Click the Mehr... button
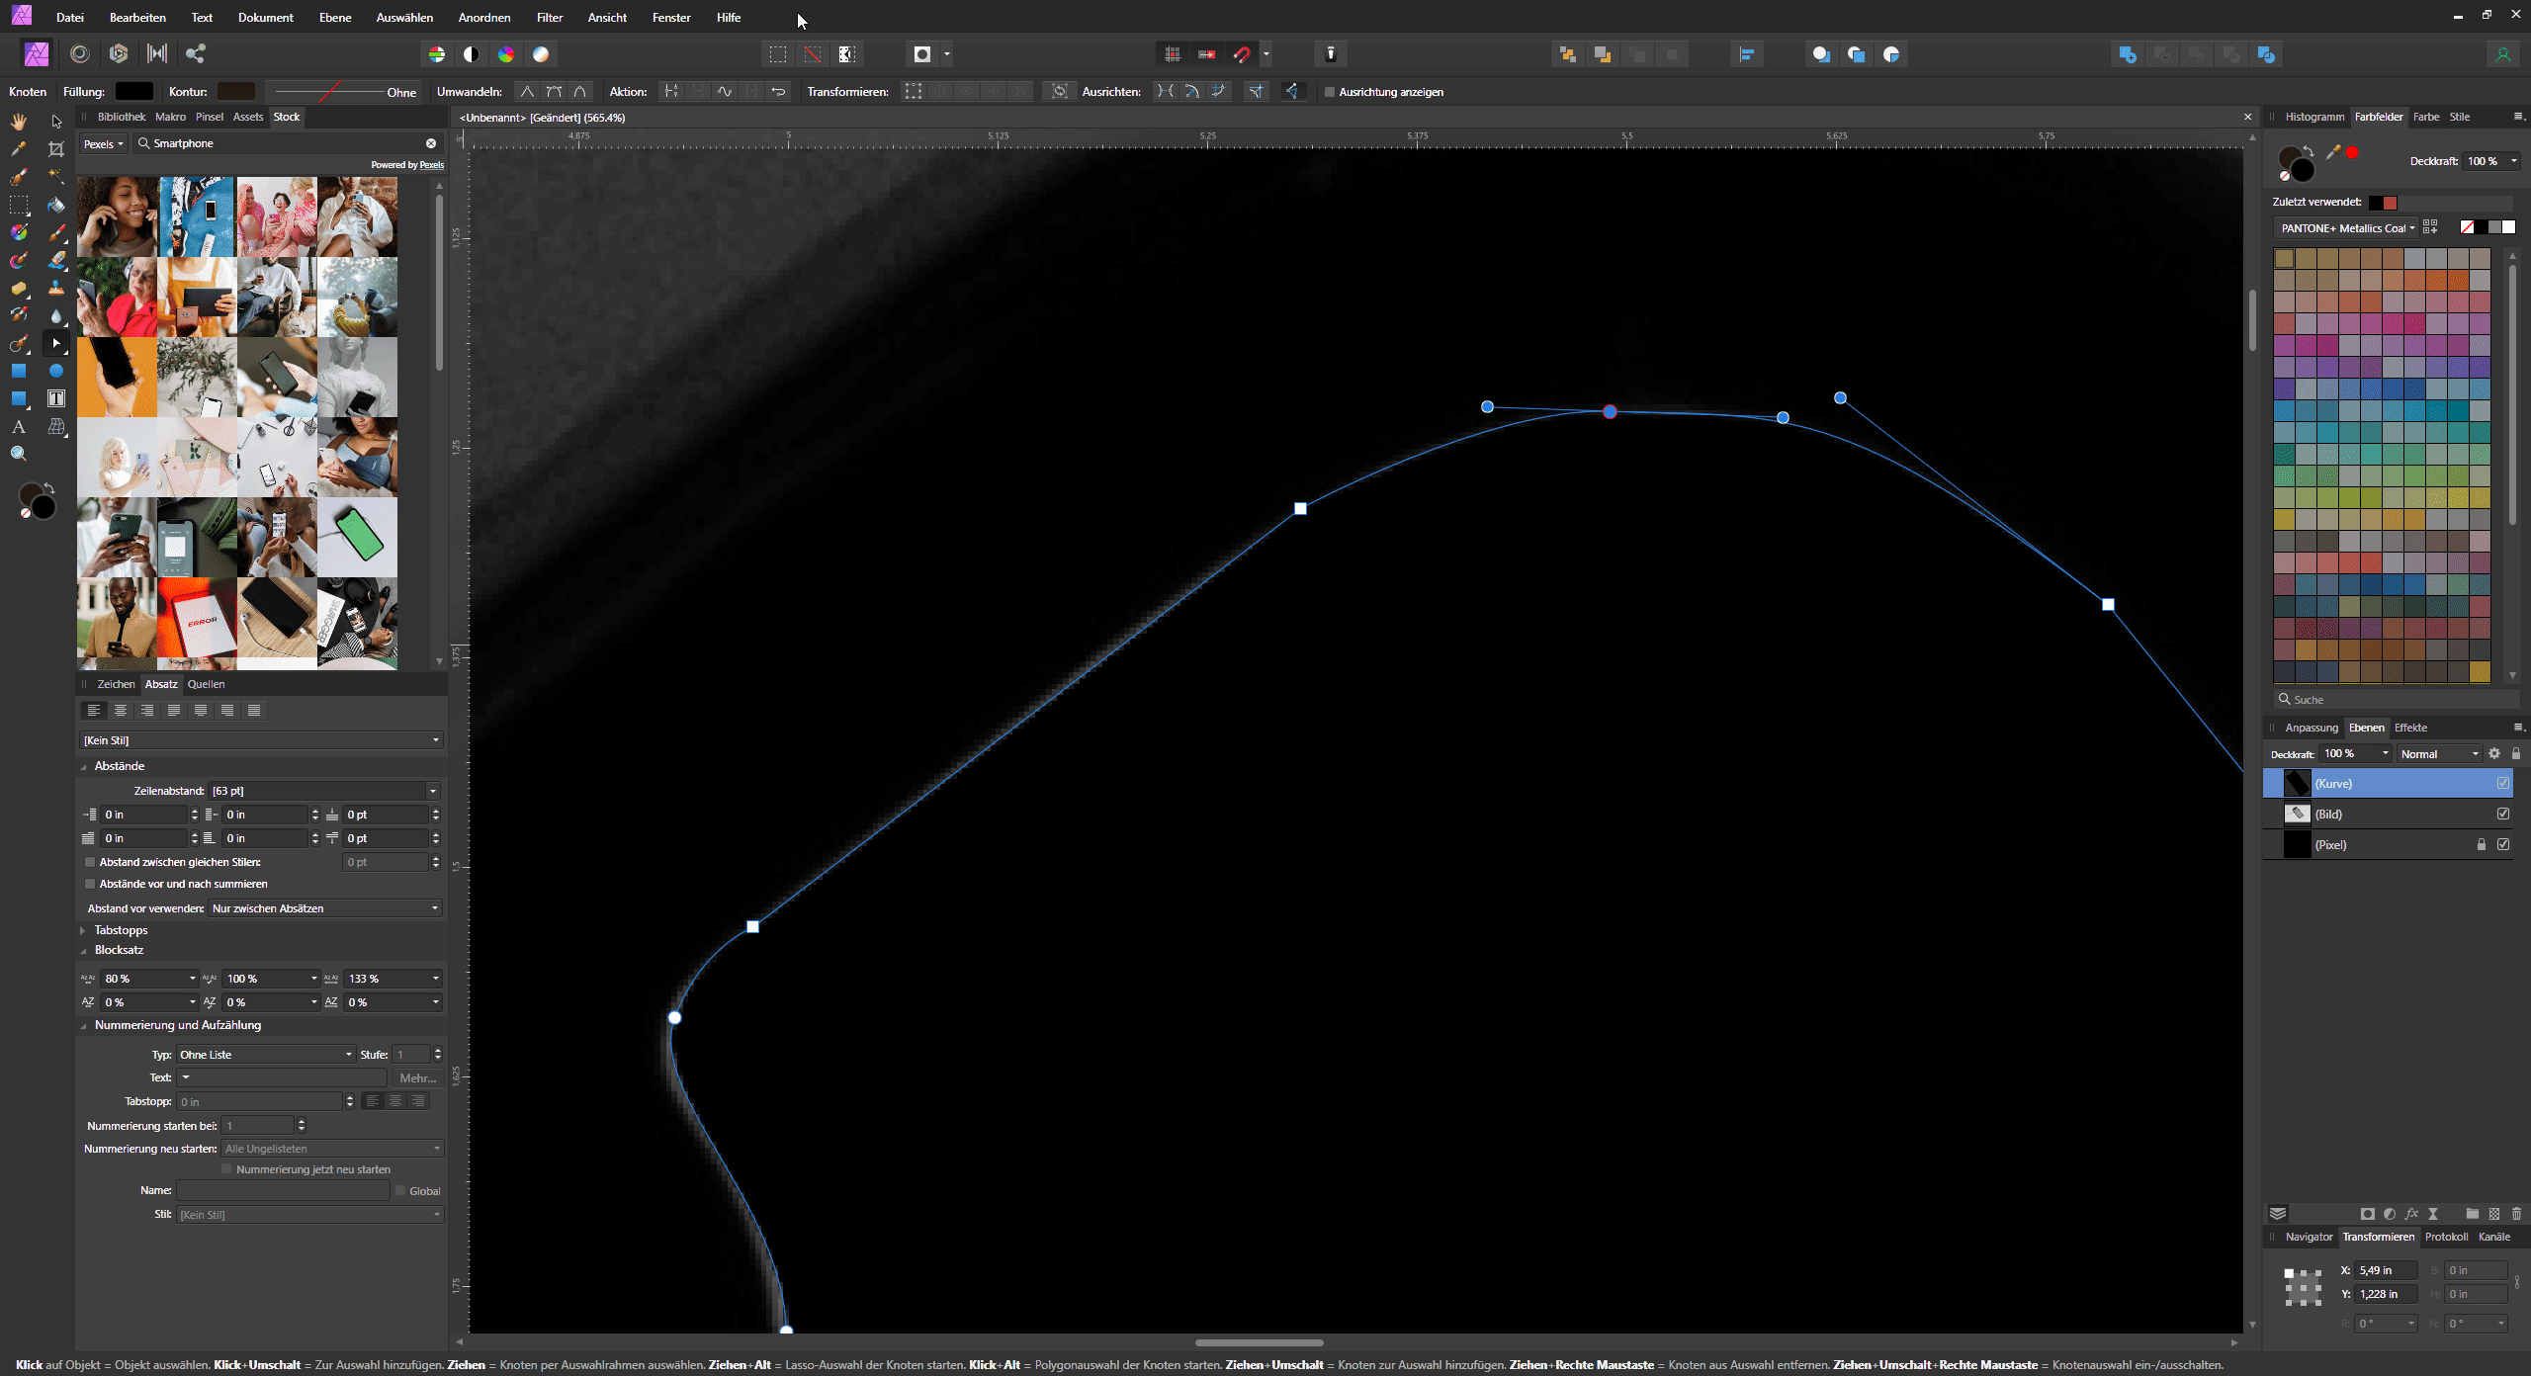Image resolution: width=2531 pixels, height=1376 pixels. (418, 1077)
